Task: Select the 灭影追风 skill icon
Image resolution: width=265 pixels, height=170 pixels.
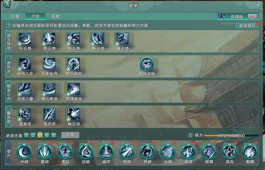Action: coord(49,64)
